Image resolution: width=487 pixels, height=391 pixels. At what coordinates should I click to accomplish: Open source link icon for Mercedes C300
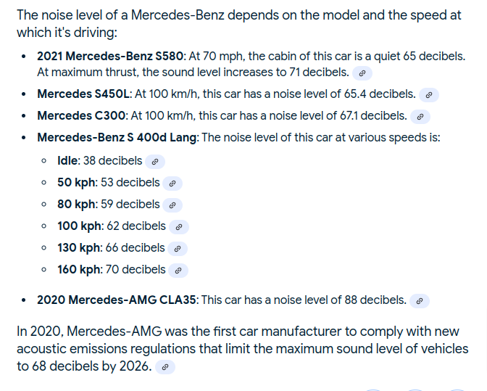tap(420, 117)
